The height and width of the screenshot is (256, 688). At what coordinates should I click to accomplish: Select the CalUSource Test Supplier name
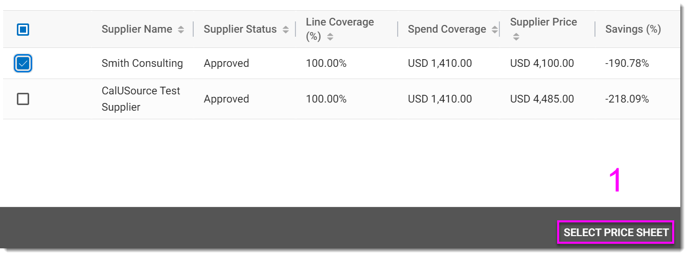(141, 99)
